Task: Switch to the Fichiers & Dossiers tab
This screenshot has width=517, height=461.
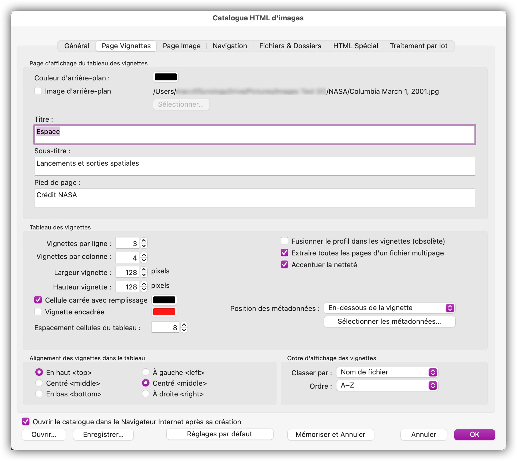Action: (x=290, y=46)
